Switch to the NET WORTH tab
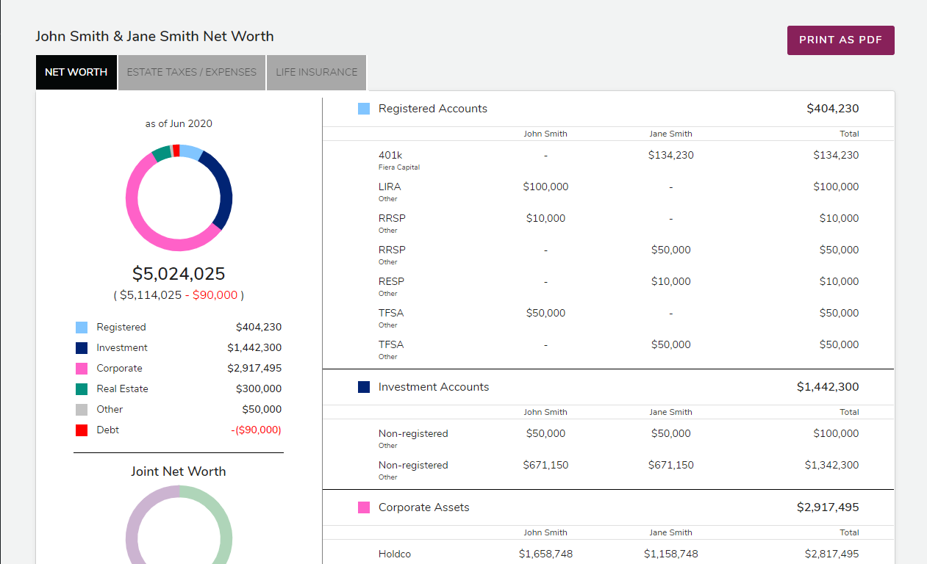 [76, 72]
